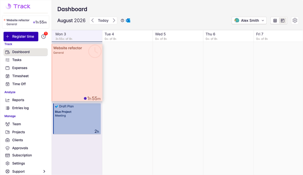Click the Reports chart icon
Viewport: 303px width, 175px height.
click(8, 100)
